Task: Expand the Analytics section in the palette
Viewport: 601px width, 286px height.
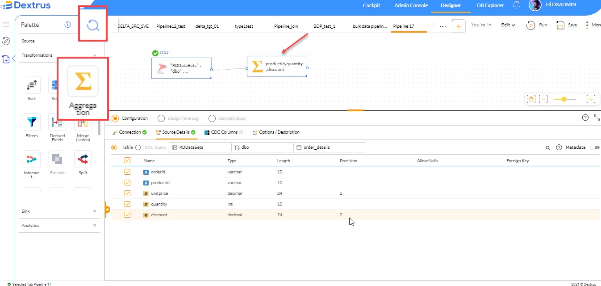Action: coord(59,225)
